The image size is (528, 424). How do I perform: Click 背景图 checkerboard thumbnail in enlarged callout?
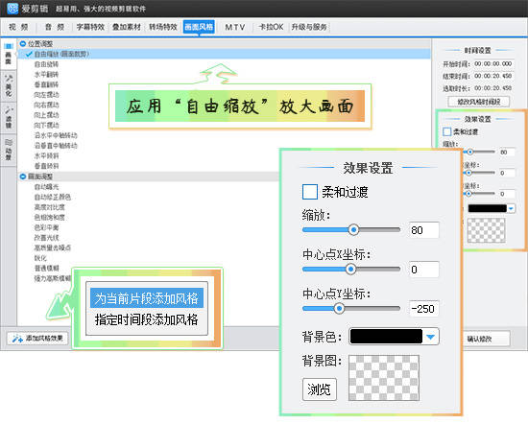384,378
